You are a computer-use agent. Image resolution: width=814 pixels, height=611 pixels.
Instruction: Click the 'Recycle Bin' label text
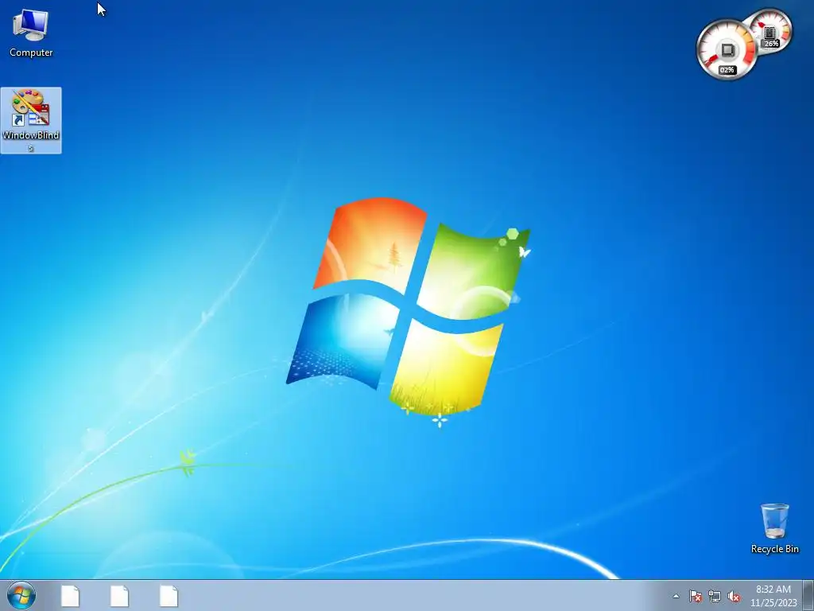774,549
